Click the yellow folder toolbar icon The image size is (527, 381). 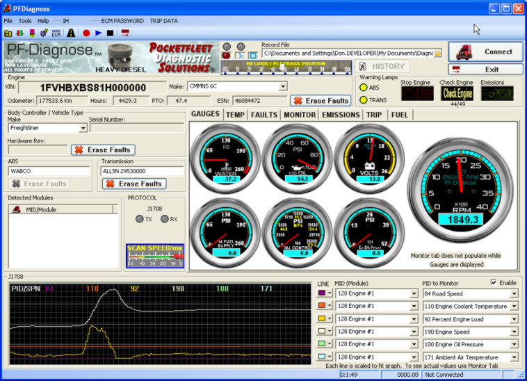8,33
